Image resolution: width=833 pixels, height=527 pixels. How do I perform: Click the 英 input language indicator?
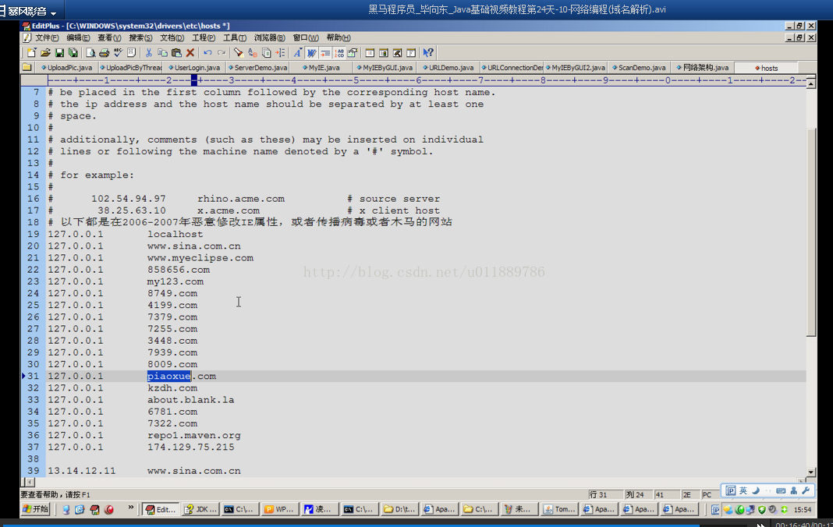[743, 490]
